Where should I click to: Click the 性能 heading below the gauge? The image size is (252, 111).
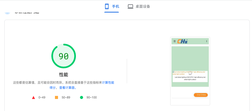click(64, 75)
